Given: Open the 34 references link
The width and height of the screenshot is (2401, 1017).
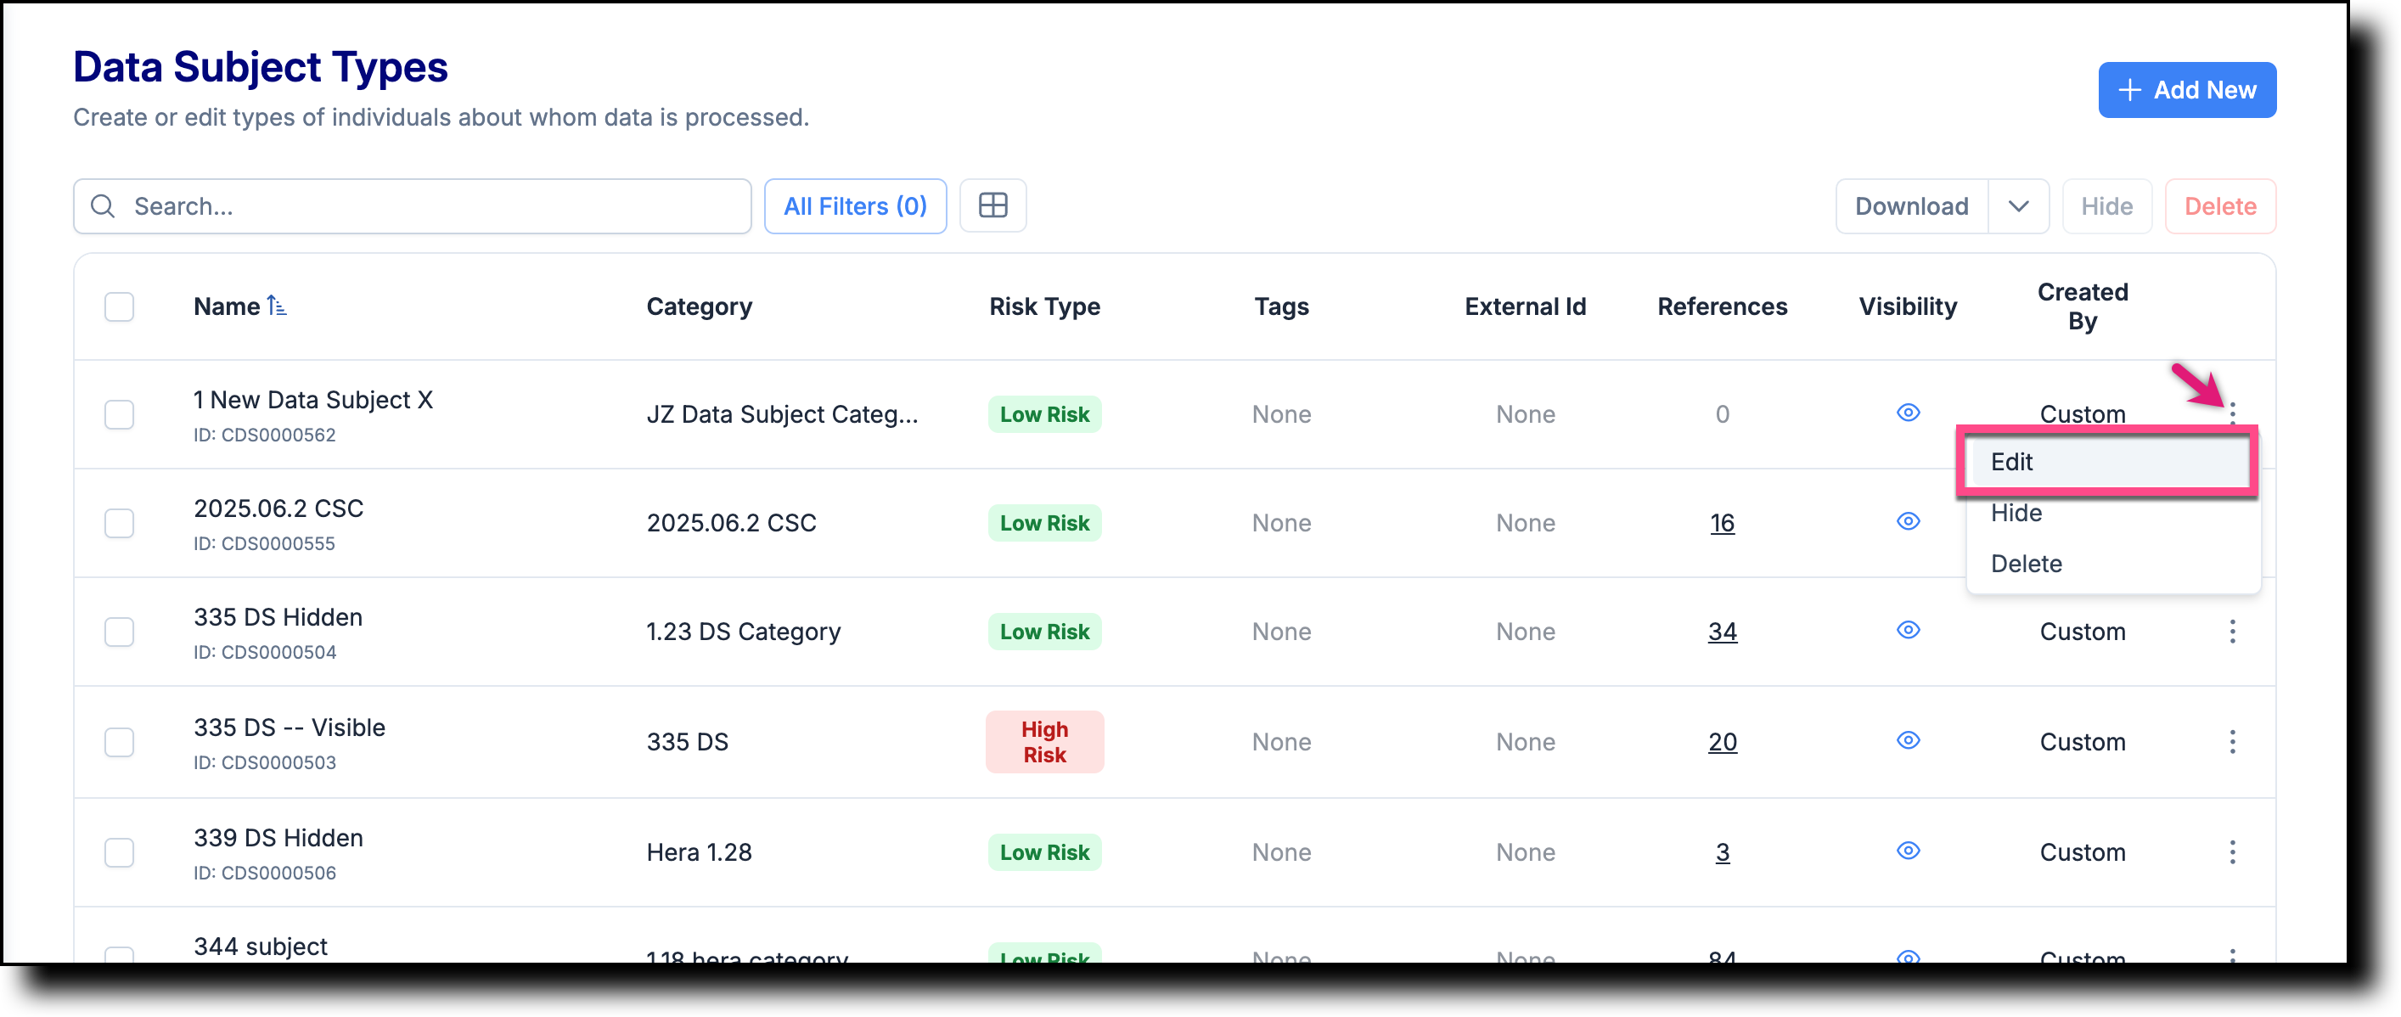Looking at the screenshot, I should coord(1722,632).
